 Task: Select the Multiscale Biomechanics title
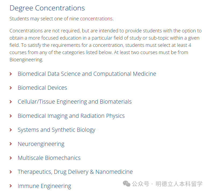(49, 158)
